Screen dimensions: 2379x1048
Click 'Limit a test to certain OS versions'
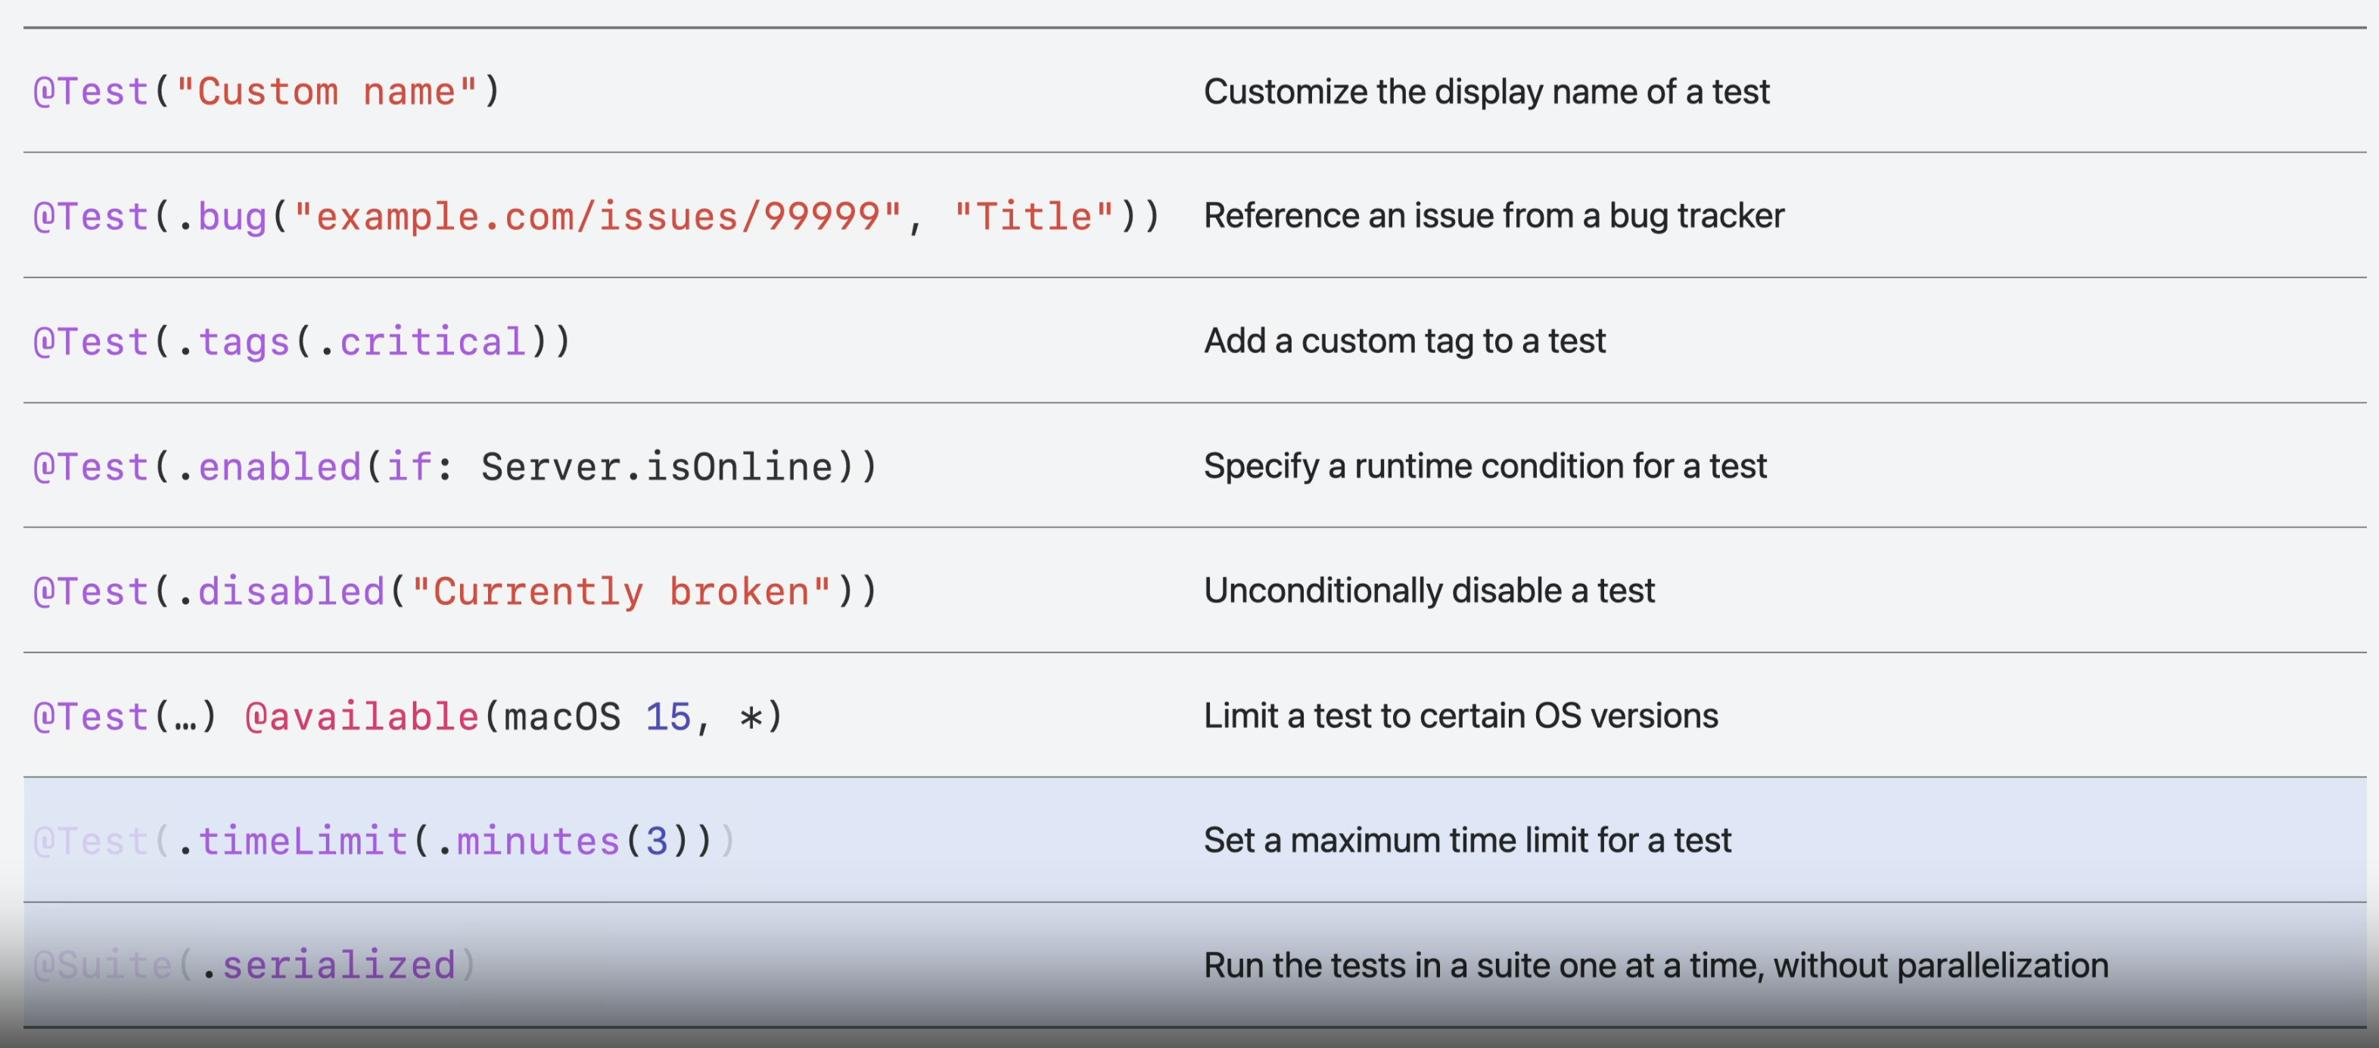[1460, 716]
